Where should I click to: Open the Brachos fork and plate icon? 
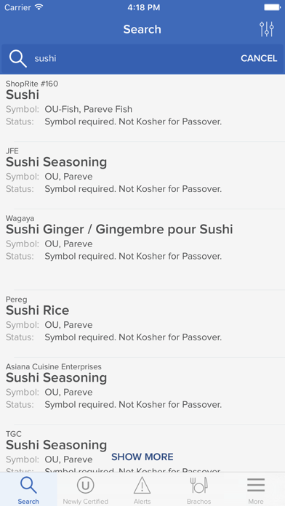pos(198,486)
